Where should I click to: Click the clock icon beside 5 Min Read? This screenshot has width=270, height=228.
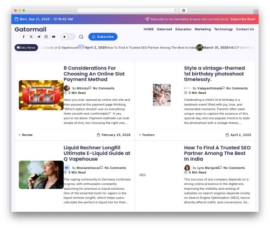pyautogui.click(x=186, y=93)
